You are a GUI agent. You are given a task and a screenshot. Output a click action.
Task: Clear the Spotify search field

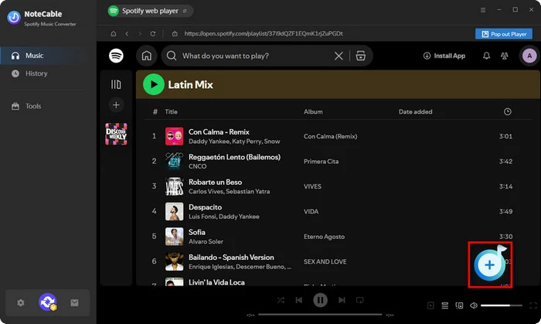[339, 56]
